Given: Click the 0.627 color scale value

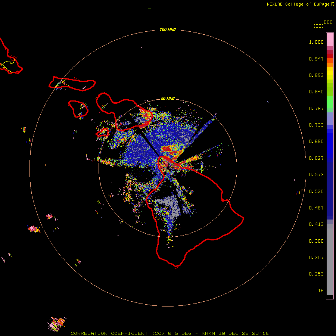Looking at the screenshot, I should coord(316,158).
